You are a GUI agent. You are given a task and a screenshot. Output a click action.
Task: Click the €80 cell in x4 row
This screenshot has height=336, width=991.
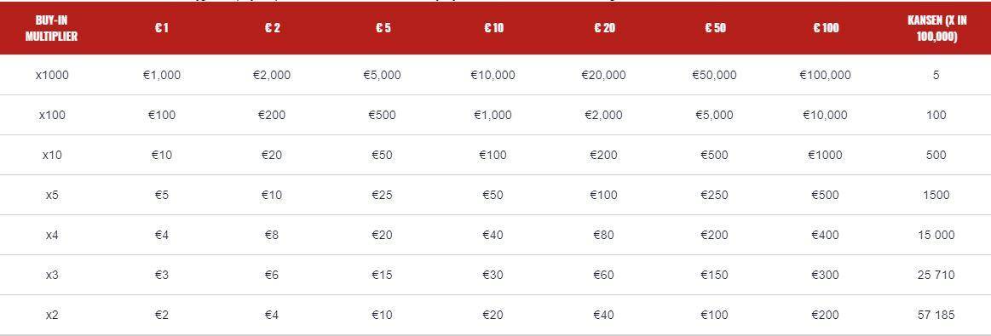603,235
